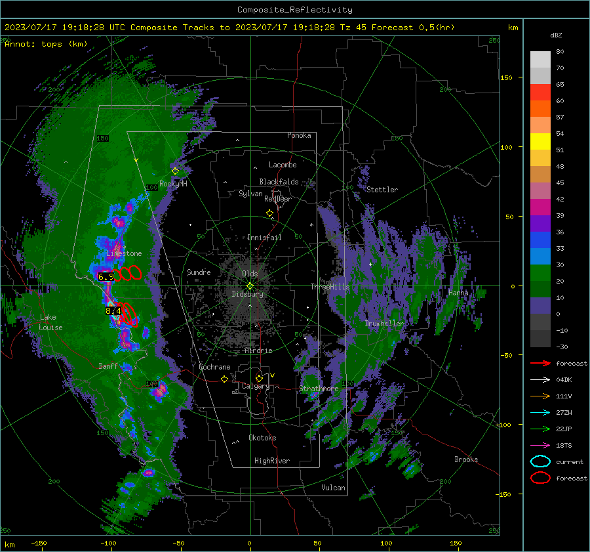The width and height of the screenshot is (590, 552).
Task: Click the Drumheller city label
Action: [384, 324]
